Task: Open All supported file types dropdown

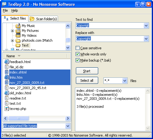Action: click(68, 126)
